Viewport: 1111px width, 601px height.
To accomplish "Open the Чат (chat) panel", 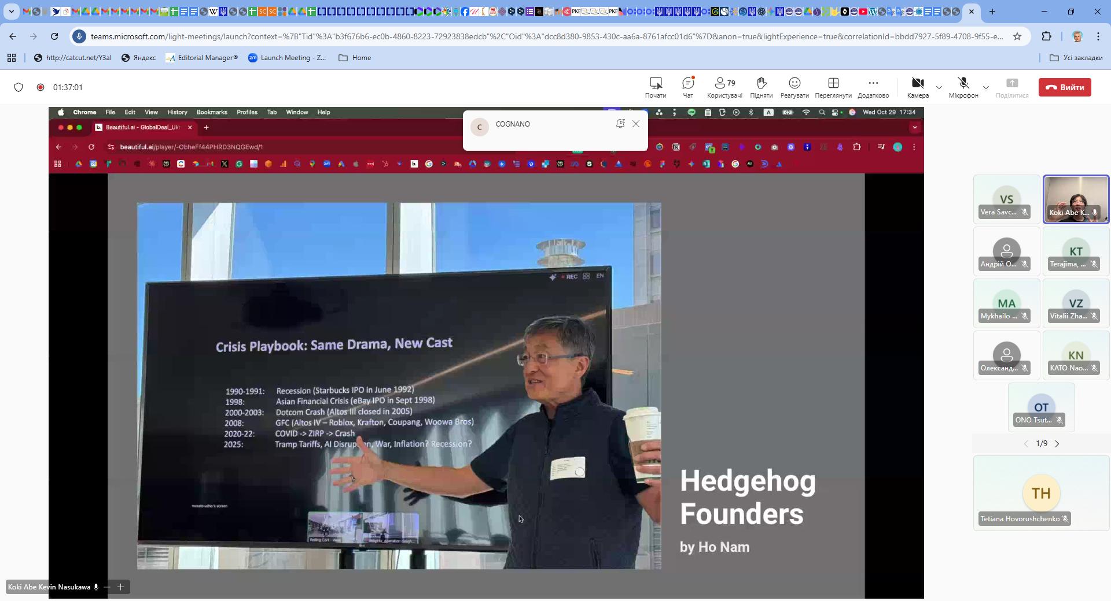I will [687, 87].
